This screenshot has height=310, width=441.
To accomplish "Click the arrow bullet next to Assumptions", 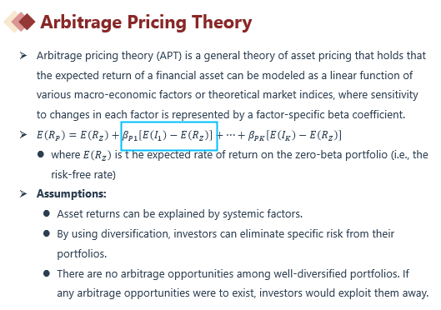I will tap(23, 193).
